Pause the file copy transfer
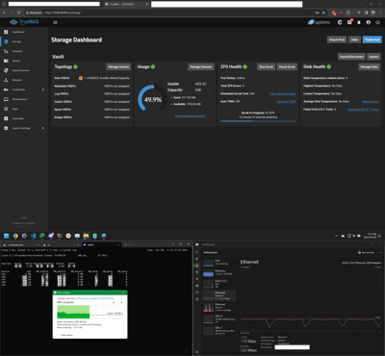385x356 pixels. coord(115,302)
